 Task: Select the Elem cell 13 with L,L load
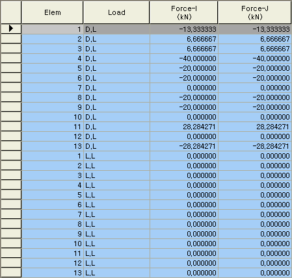click(52, 273)
